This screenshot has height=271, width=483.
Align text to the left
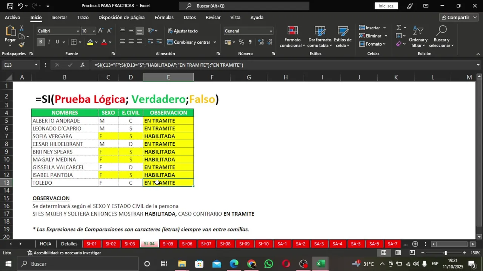click(x=123, y=42)
